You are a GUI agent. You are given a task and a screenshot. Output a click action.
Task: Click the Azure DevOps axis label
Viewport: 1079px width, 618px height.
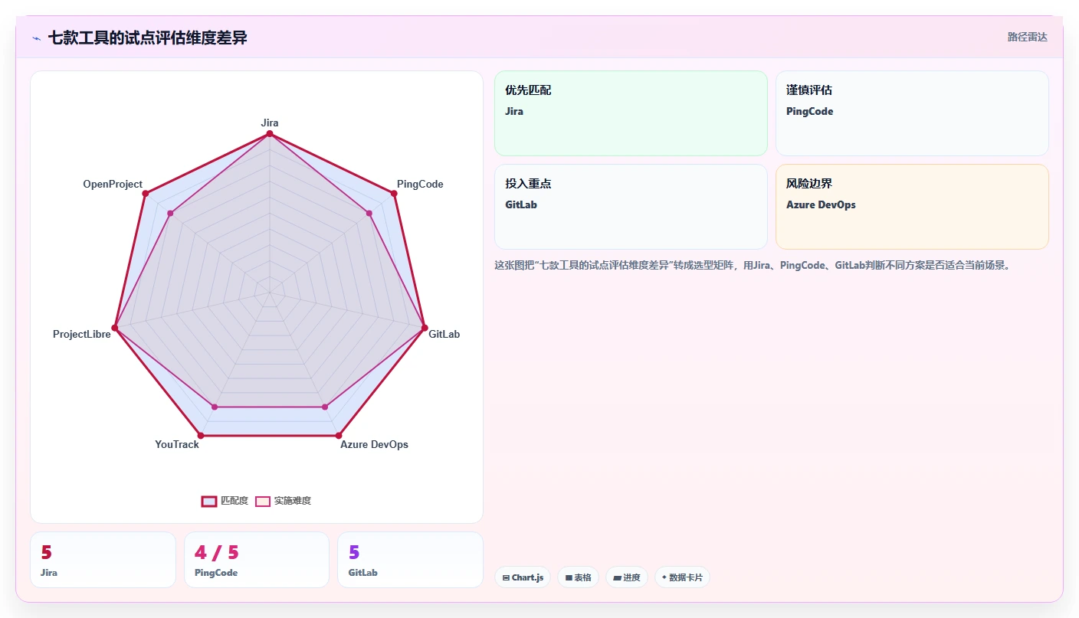coord(374,444)
